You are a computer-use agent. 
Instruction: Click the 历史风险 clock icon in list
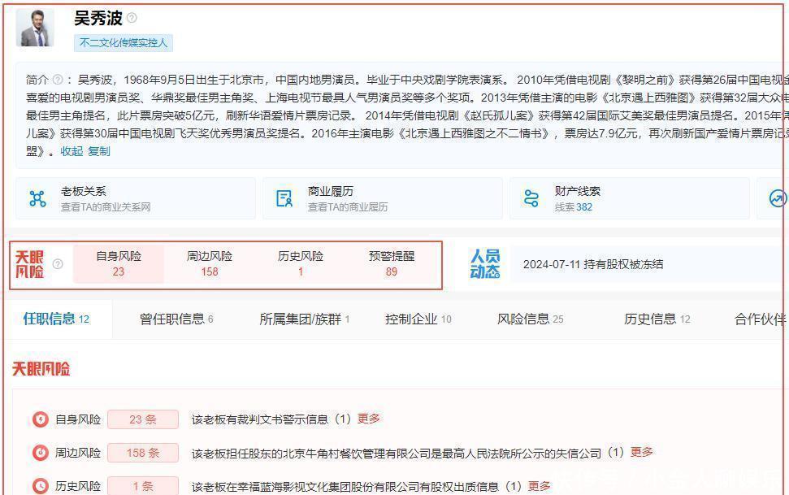click(x=41, y=486)
